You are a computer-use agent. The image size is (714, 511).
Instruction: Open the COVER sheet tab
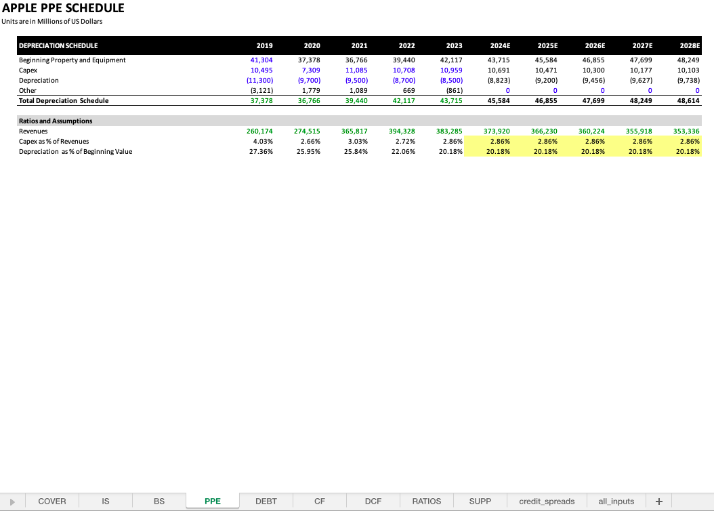52,501
